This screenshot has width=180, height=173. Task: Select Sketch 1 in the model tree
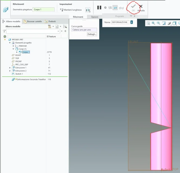19,74
